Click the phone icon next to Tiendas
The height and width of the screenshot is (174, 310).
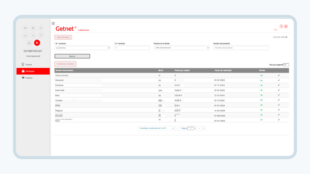tap(23, 64)
